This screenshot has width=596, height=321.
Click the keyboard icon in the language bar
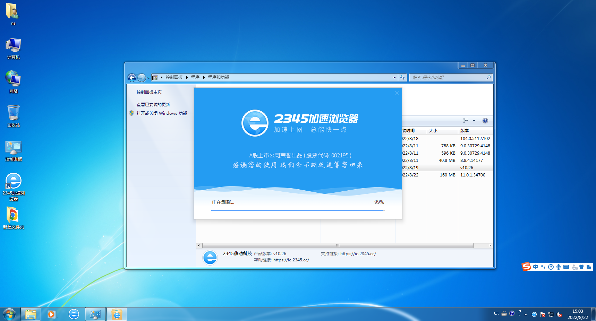(504, 314)
